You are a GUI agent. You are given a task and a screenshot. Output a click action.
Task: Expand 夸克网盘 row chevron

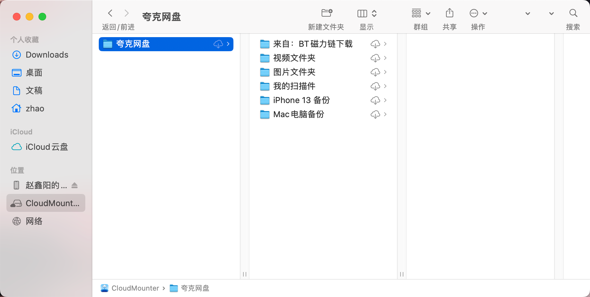point(228,44)
